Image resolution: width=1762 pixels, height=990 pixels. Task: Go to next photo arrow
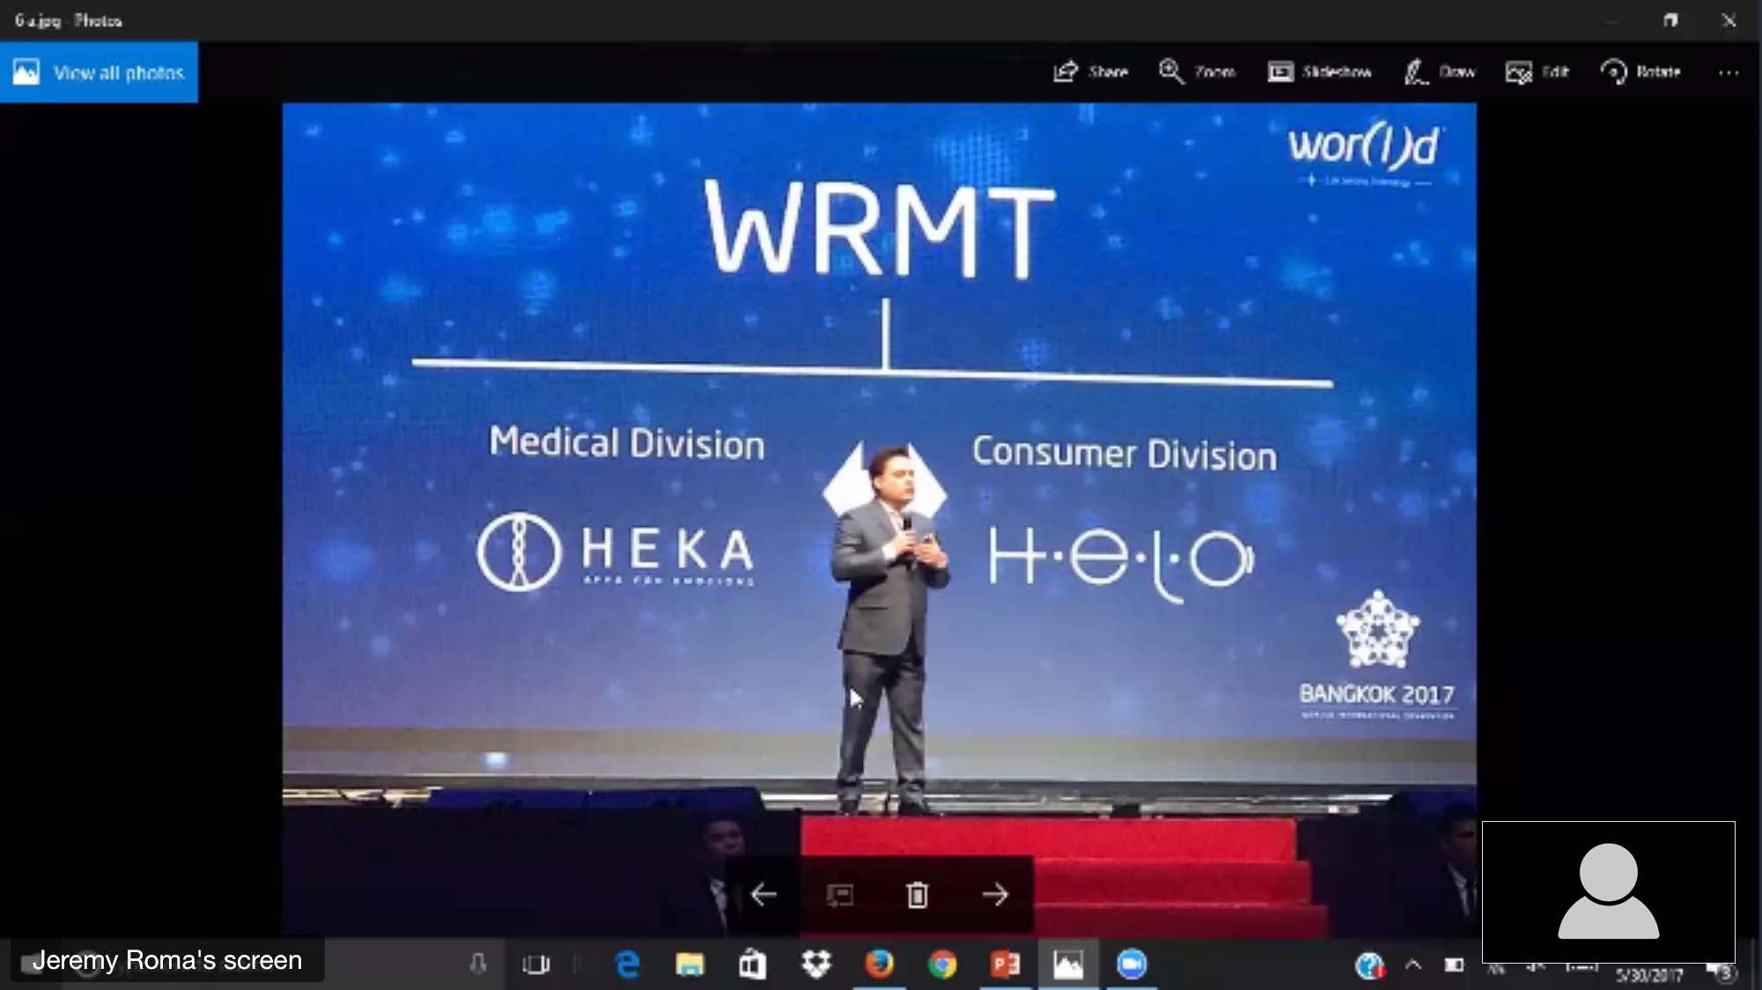click(x=995, y=895)
